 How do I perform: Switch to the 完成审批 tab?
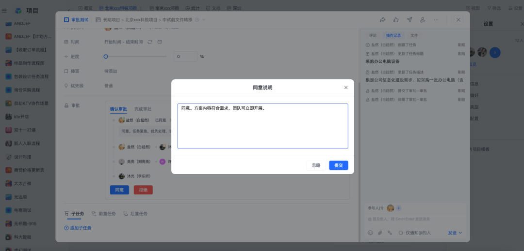pyautogui.click(x=143, y=109)
